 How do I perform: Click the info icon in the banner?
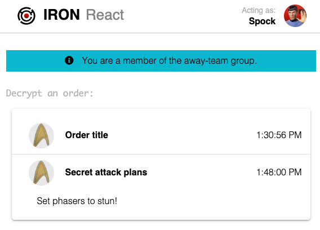click(x=69, y=60)
